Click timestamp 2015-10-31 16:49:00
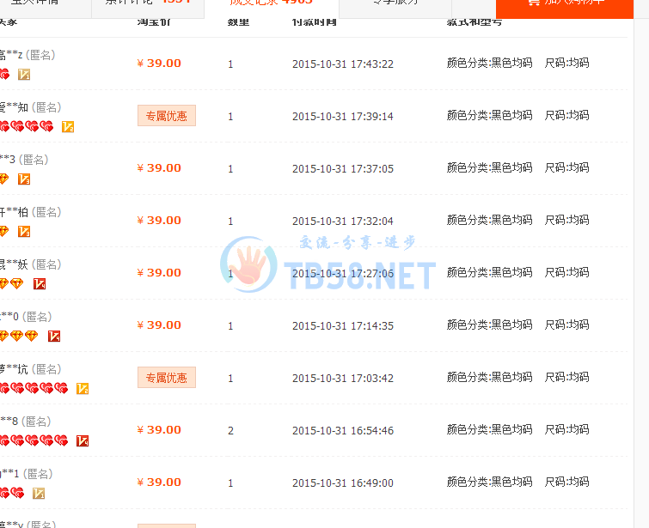Image resolution: width=649 pixels, height=528 pixels. [343, 483]
